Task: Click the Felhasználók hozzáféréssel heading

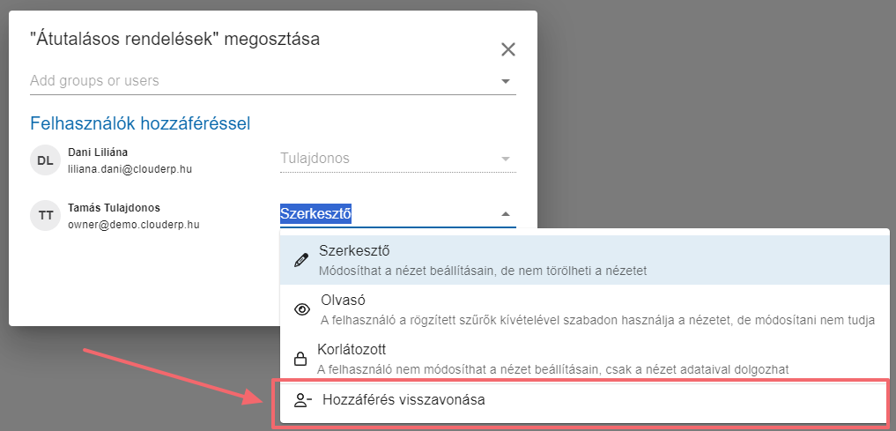Action: click(140, 123)
